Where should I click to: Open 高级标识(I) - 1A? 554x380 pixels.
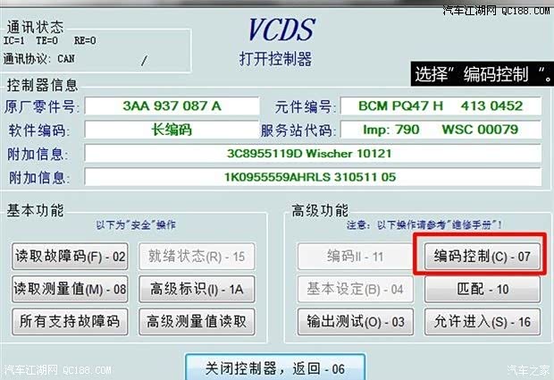[x=197, y=289]
